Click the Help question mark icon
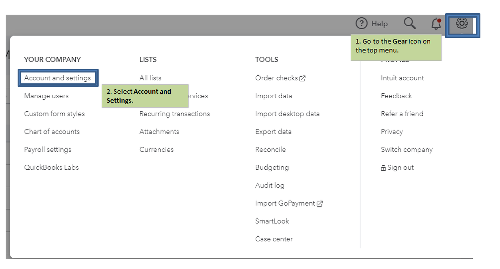Screen dimensions: 500x269 coord(362,23)
